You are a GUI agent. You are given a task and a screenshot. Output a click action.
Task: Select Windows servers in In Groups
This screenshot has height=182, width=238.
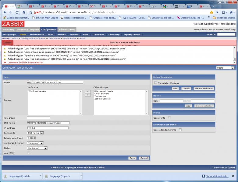point(37,91)
